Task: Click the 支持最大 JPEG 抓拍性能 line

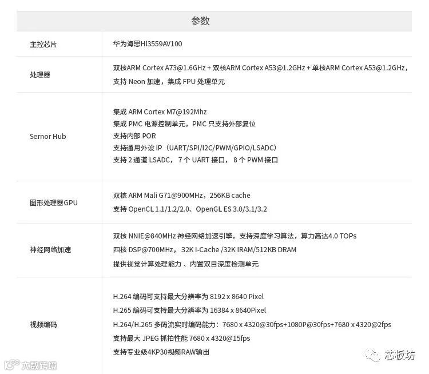Action: [x=181, y=339]
